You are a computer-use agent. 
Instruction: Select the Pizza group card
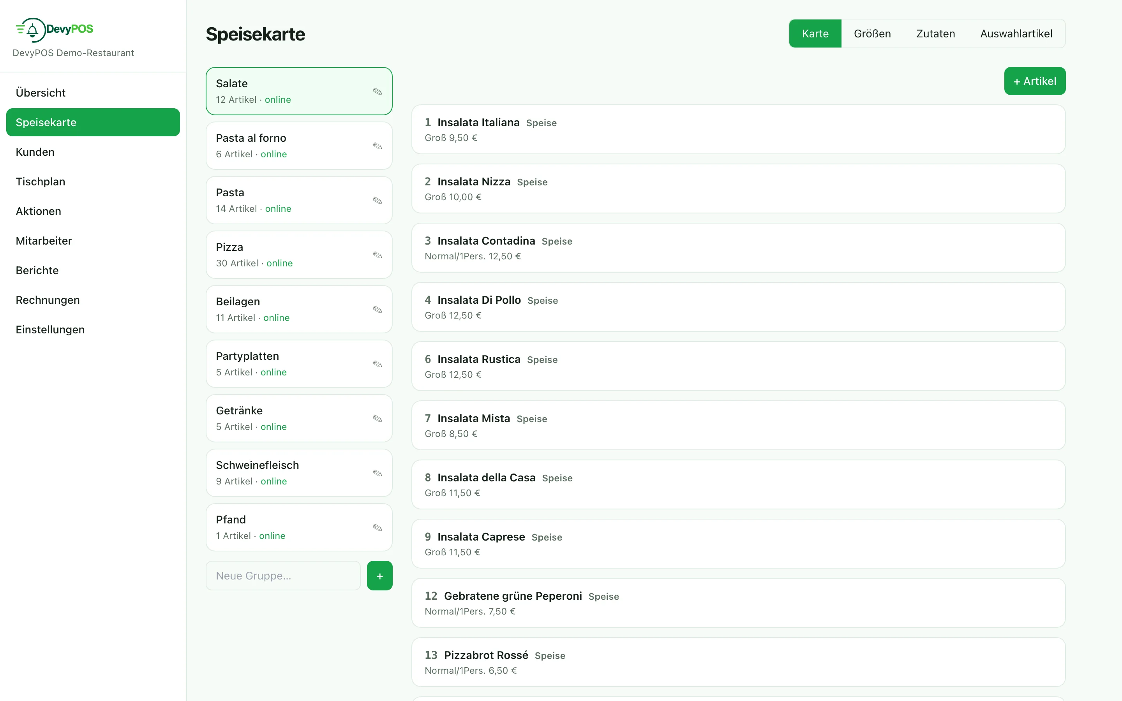tap(299, 255)
